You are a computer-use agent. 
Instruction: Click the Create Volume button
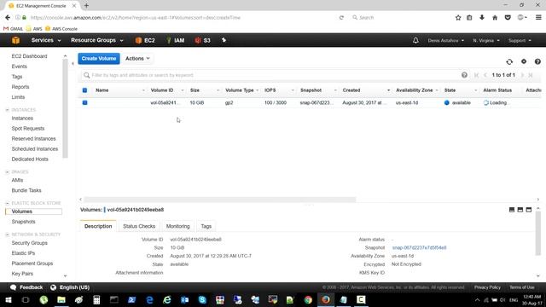[x=99, y=59]
